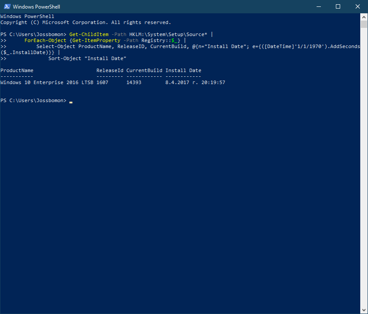
Task: Click the release id value '1607'
Action: pyautogui.click(x=102, y=82)
